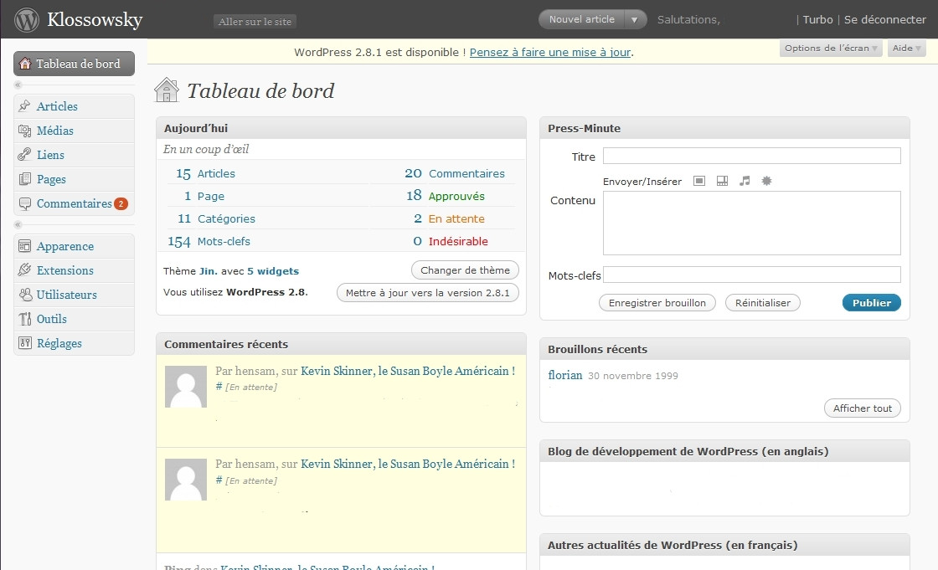Click the settings icon next to Réglages
Screen dimensions: 938x570
(24, 342)
